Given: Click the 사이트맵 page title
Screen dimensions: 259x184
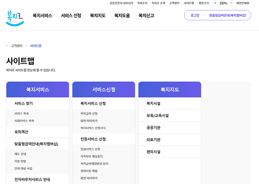Looking at the screenshot, I should (20, 61).
